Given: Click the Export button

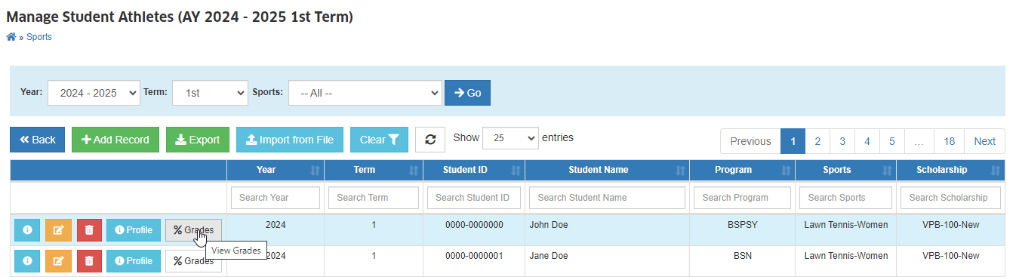Looking at the screenshot, I should click(198, 140).
